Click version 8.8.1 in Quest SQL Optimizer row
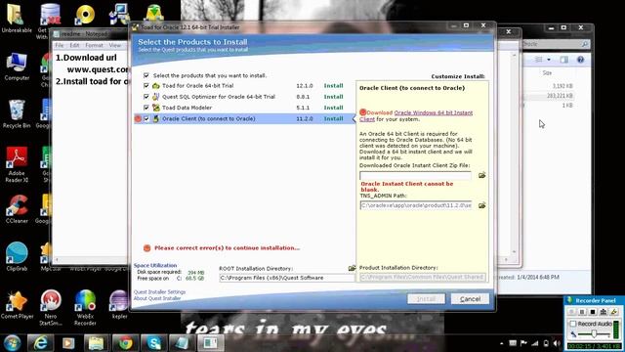The image size is (625, 352). click(303, 97)
